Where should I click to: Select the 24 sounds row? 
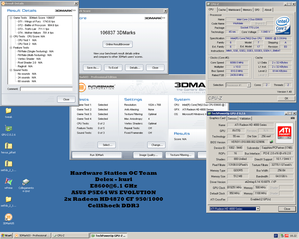[27, 78]
